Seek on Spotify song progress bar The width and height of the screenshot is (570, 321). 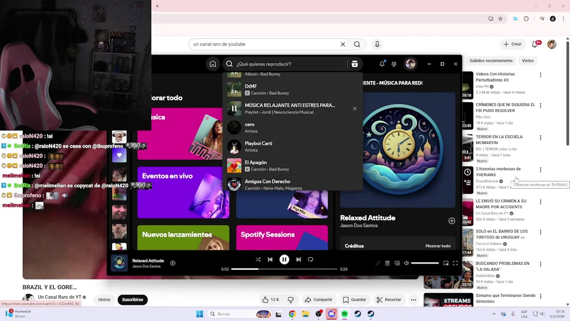[x=284, y=269]
